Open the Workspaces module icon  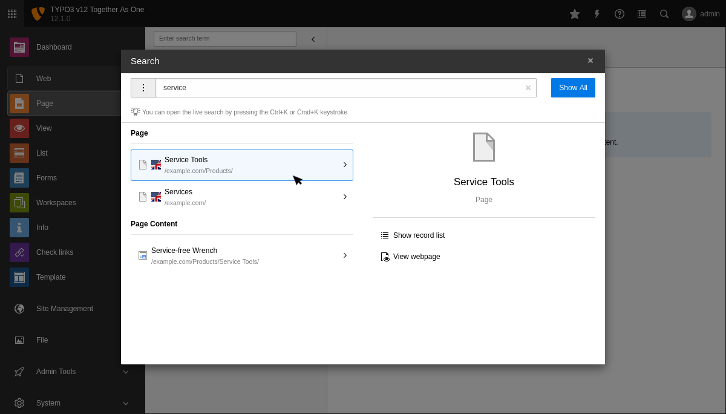tap(19, 202)
